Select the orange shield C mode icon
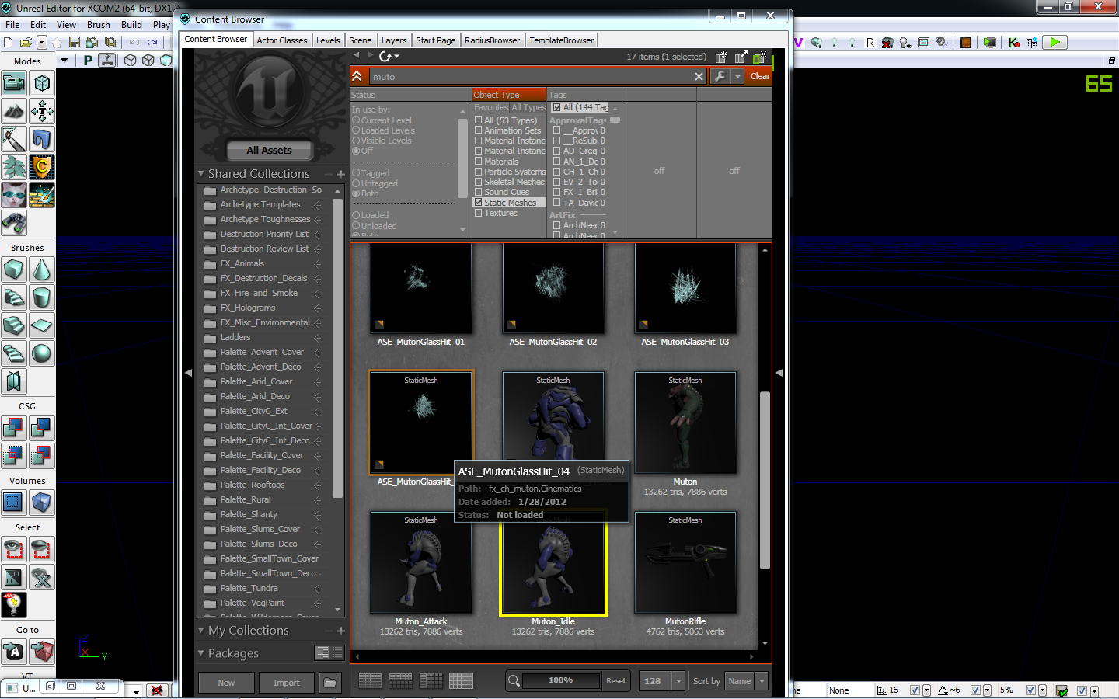This screenshot has height=699, width=1119. [x=42, y=167]
